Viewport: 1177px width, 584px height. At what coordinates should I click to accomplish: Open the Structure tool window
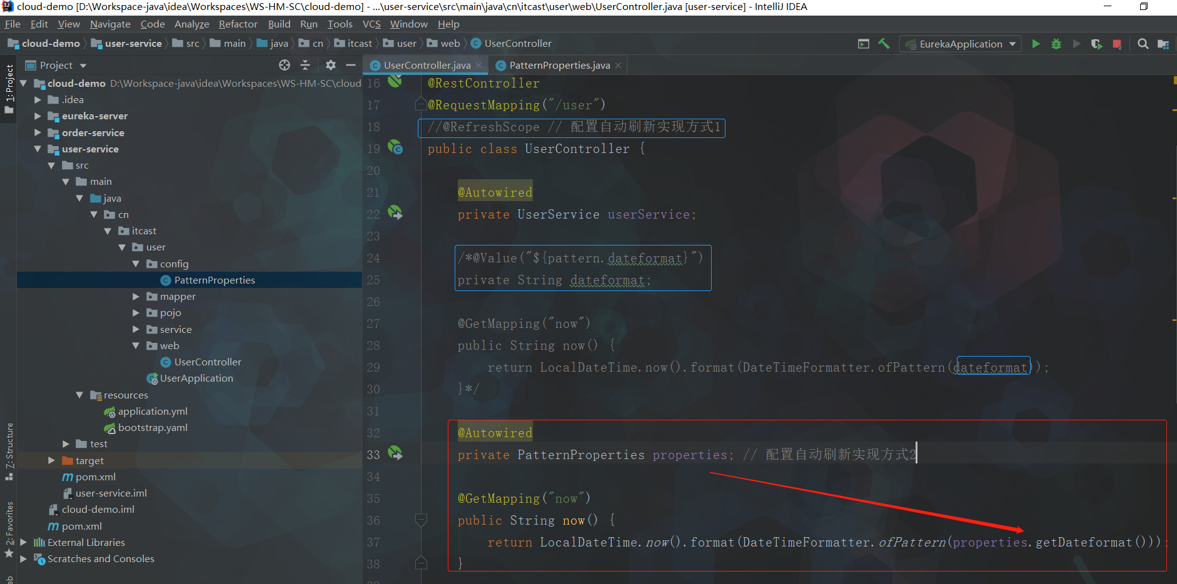9,451
